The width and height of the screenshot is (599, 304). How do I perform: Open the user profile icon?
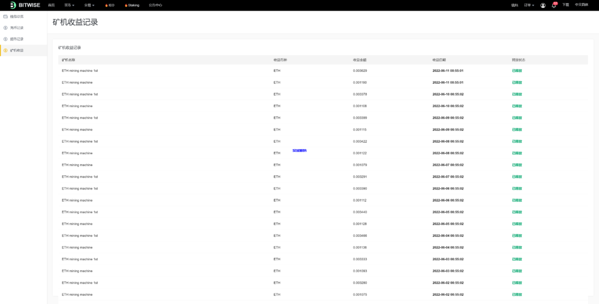(x=543, y=5)
